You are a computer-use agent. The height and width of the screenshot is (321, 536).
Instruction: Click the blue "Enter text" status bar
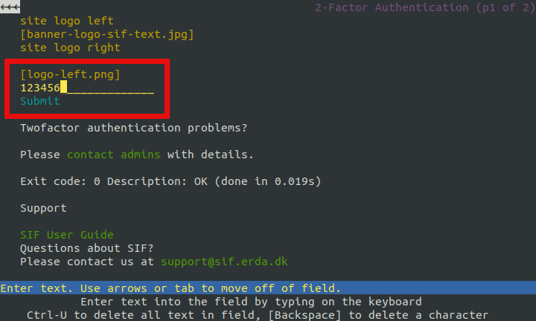point(268,288)
